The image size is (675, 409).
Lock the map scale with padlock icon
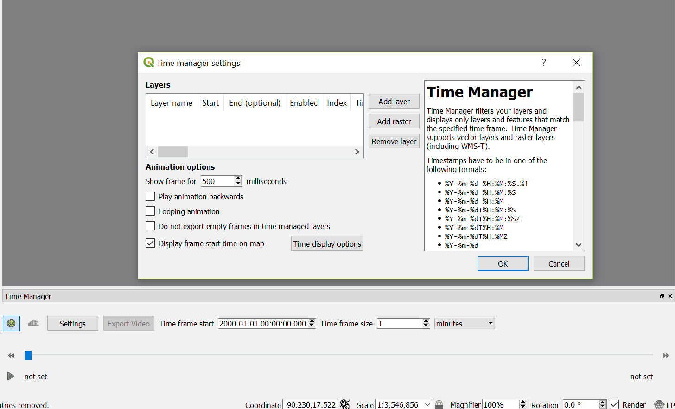439,404
